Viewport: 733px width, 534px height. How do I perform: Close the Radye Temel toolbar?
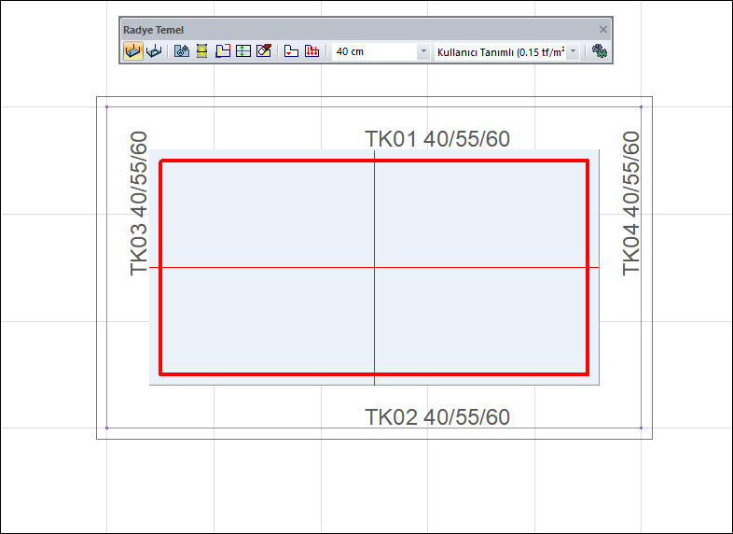(603, 30)
